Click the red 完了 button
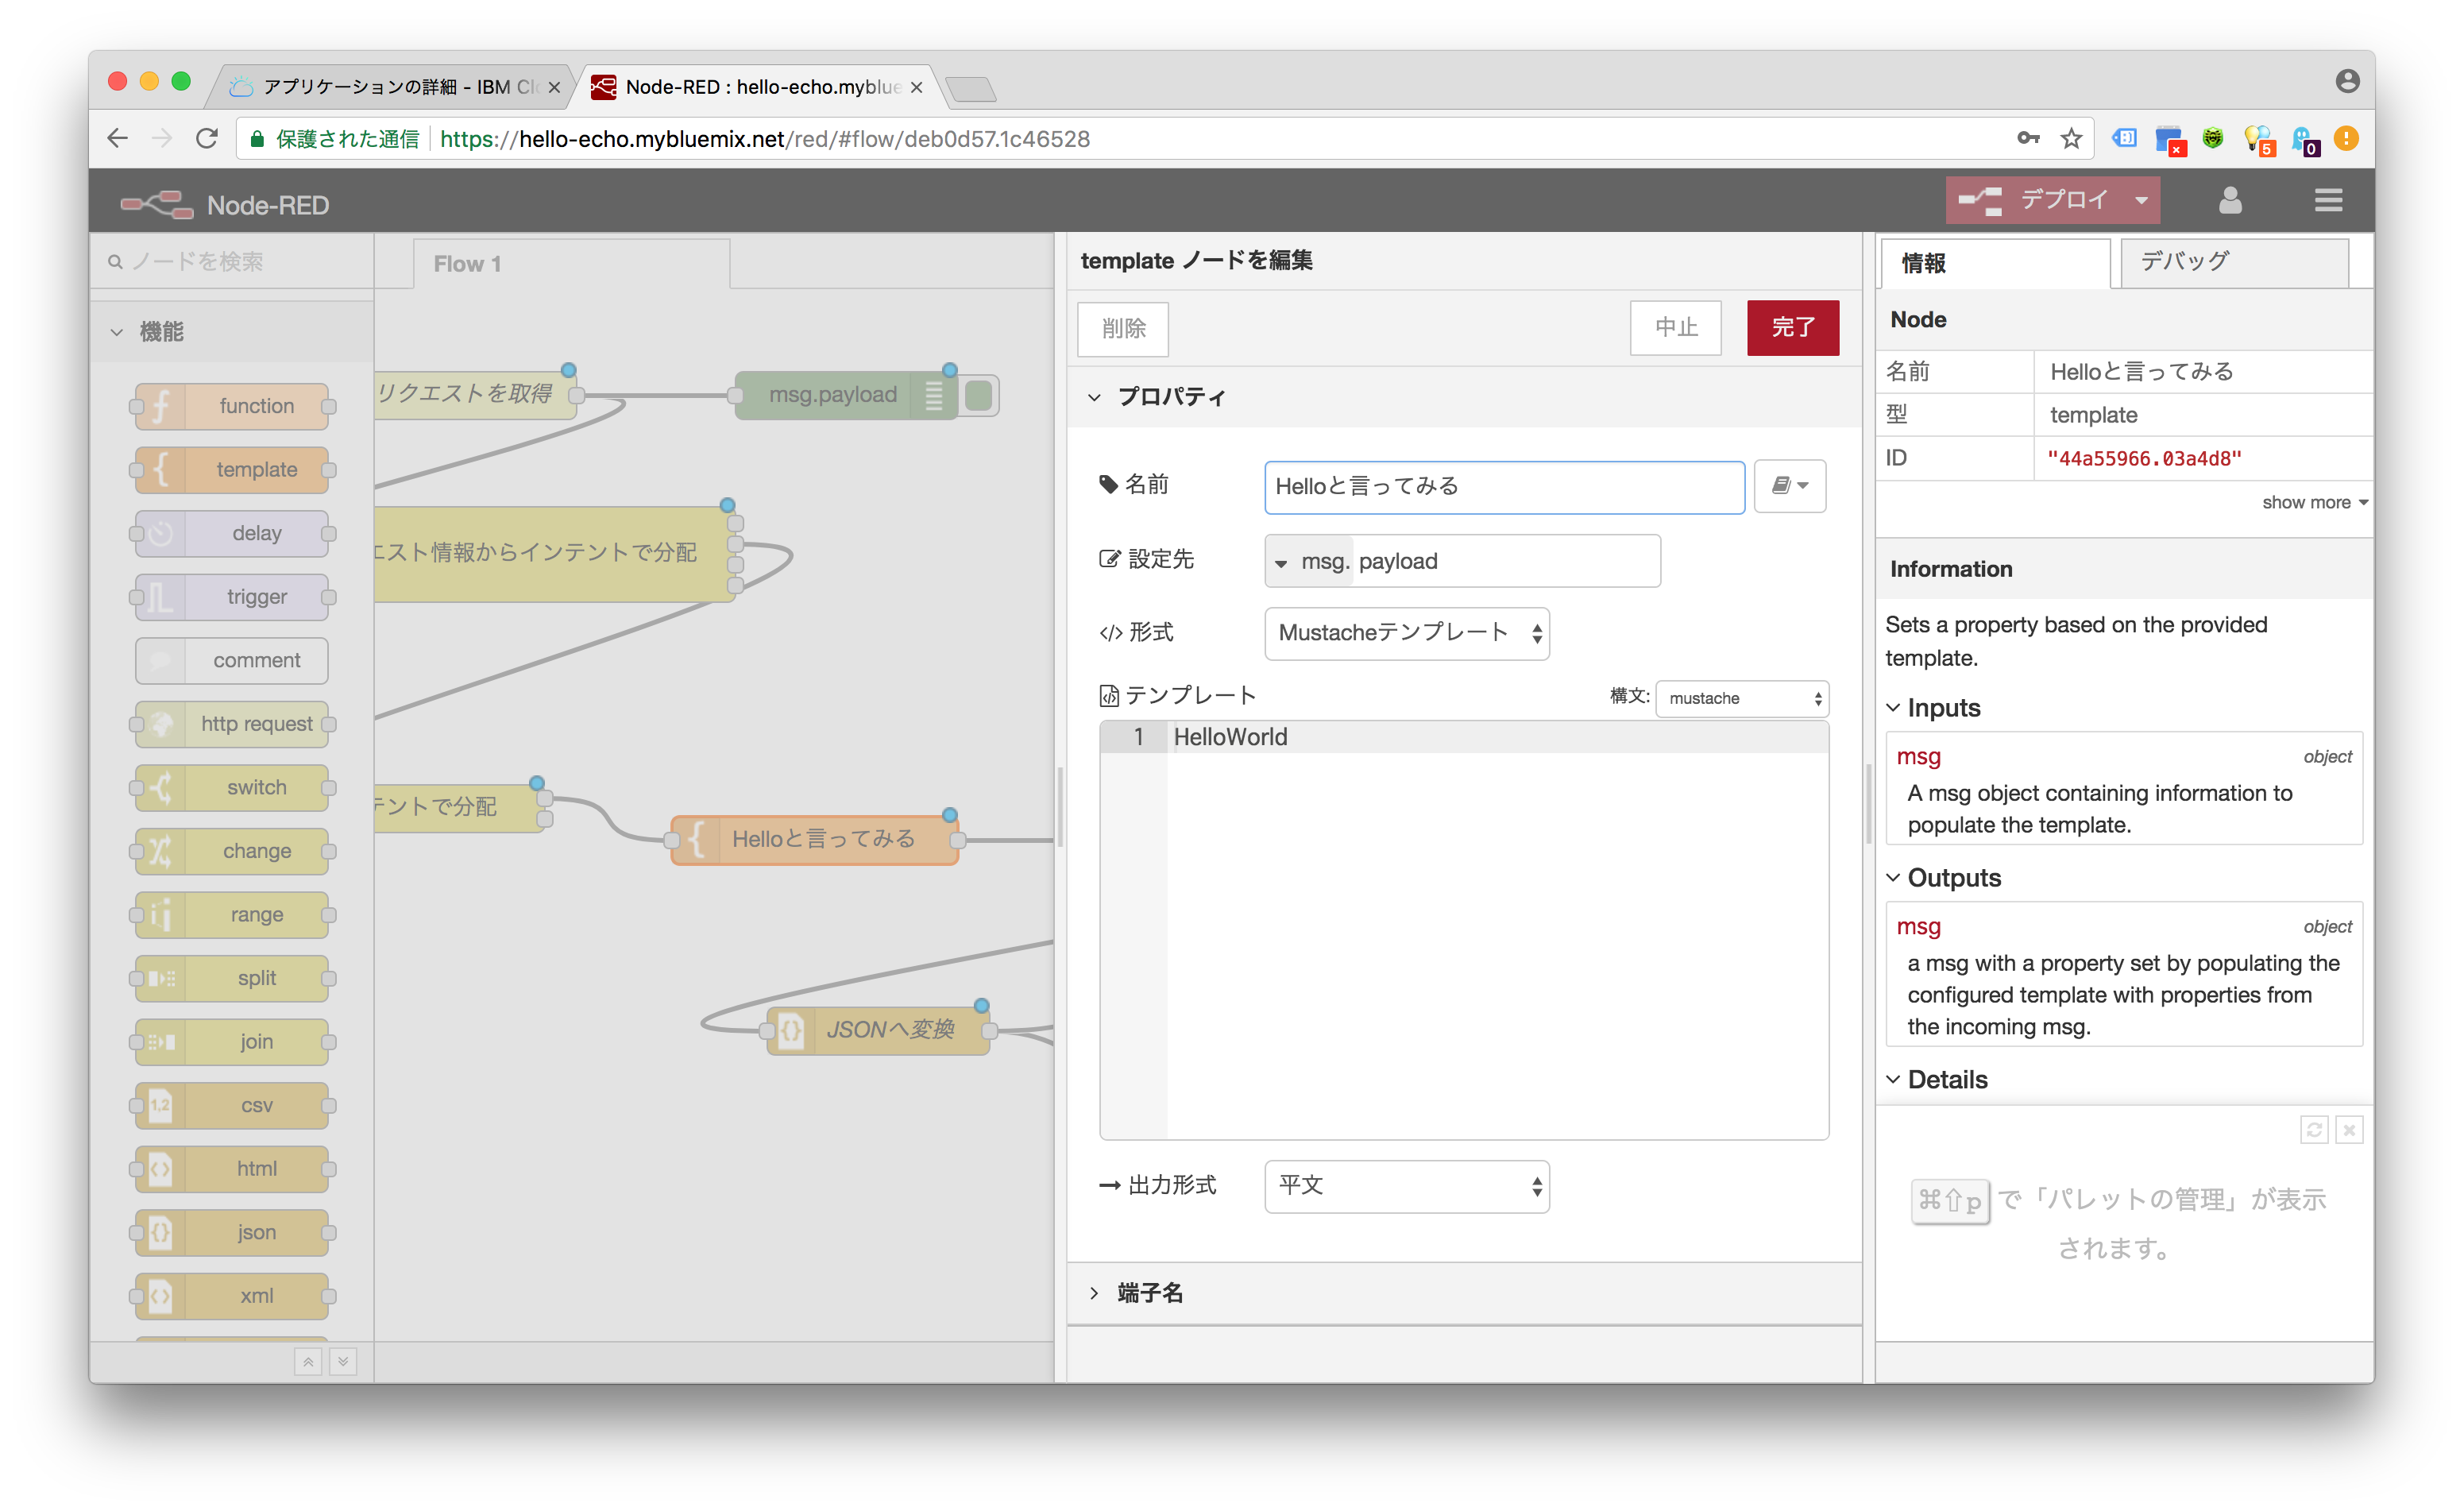 (1792, 328)
